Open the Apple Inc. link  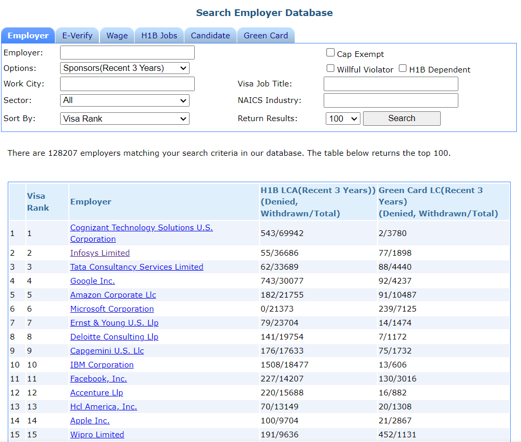90,420
